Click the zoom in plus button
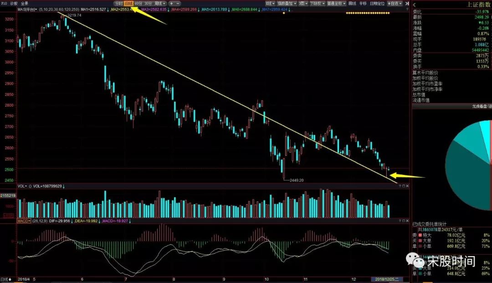The width and height of the screenshot is (492, 283). pyautogui.click(x=172, y=3)
